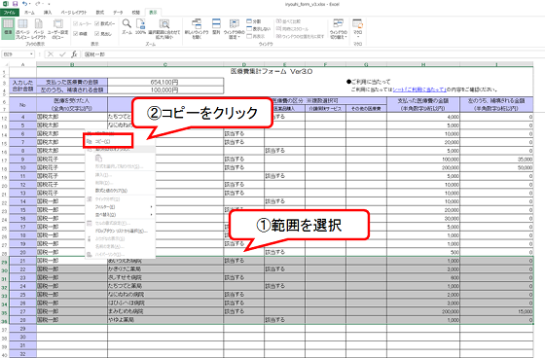
Task: Click the paste options clipboard icon in context menu
Action: (x=98, y=159)
